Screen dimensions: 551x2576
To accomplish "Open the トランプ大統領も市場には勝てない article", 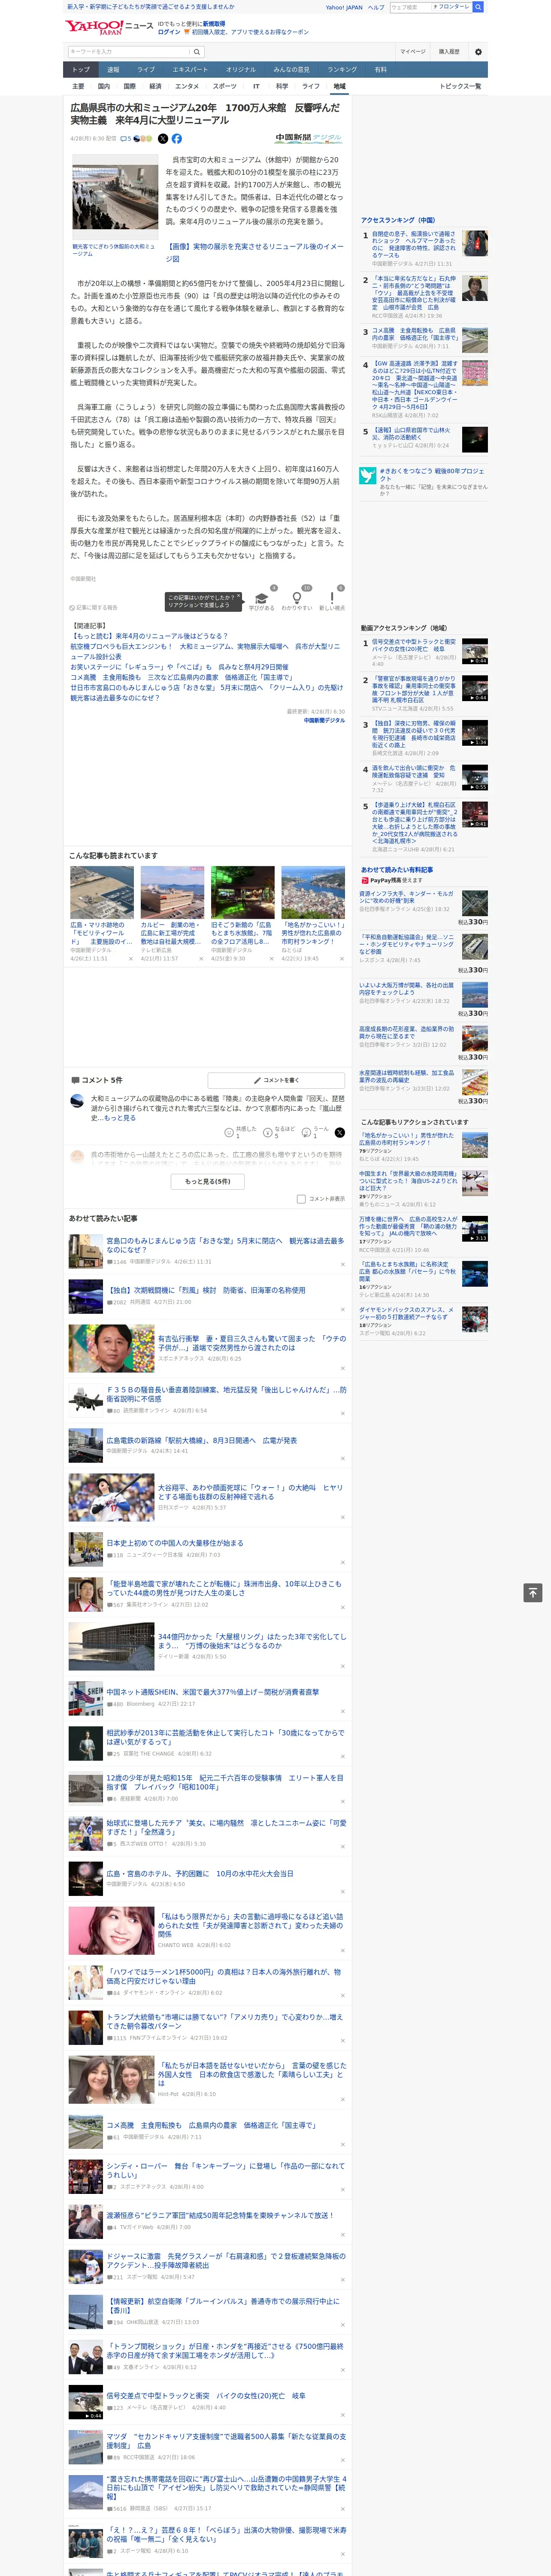I will click(x=225, y=2022).
